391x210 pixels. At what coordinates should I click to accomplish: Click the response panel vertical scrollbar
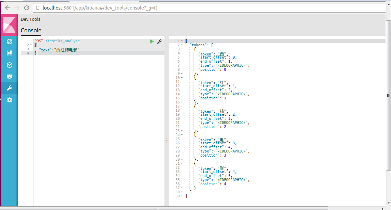[x=388, y=95]
